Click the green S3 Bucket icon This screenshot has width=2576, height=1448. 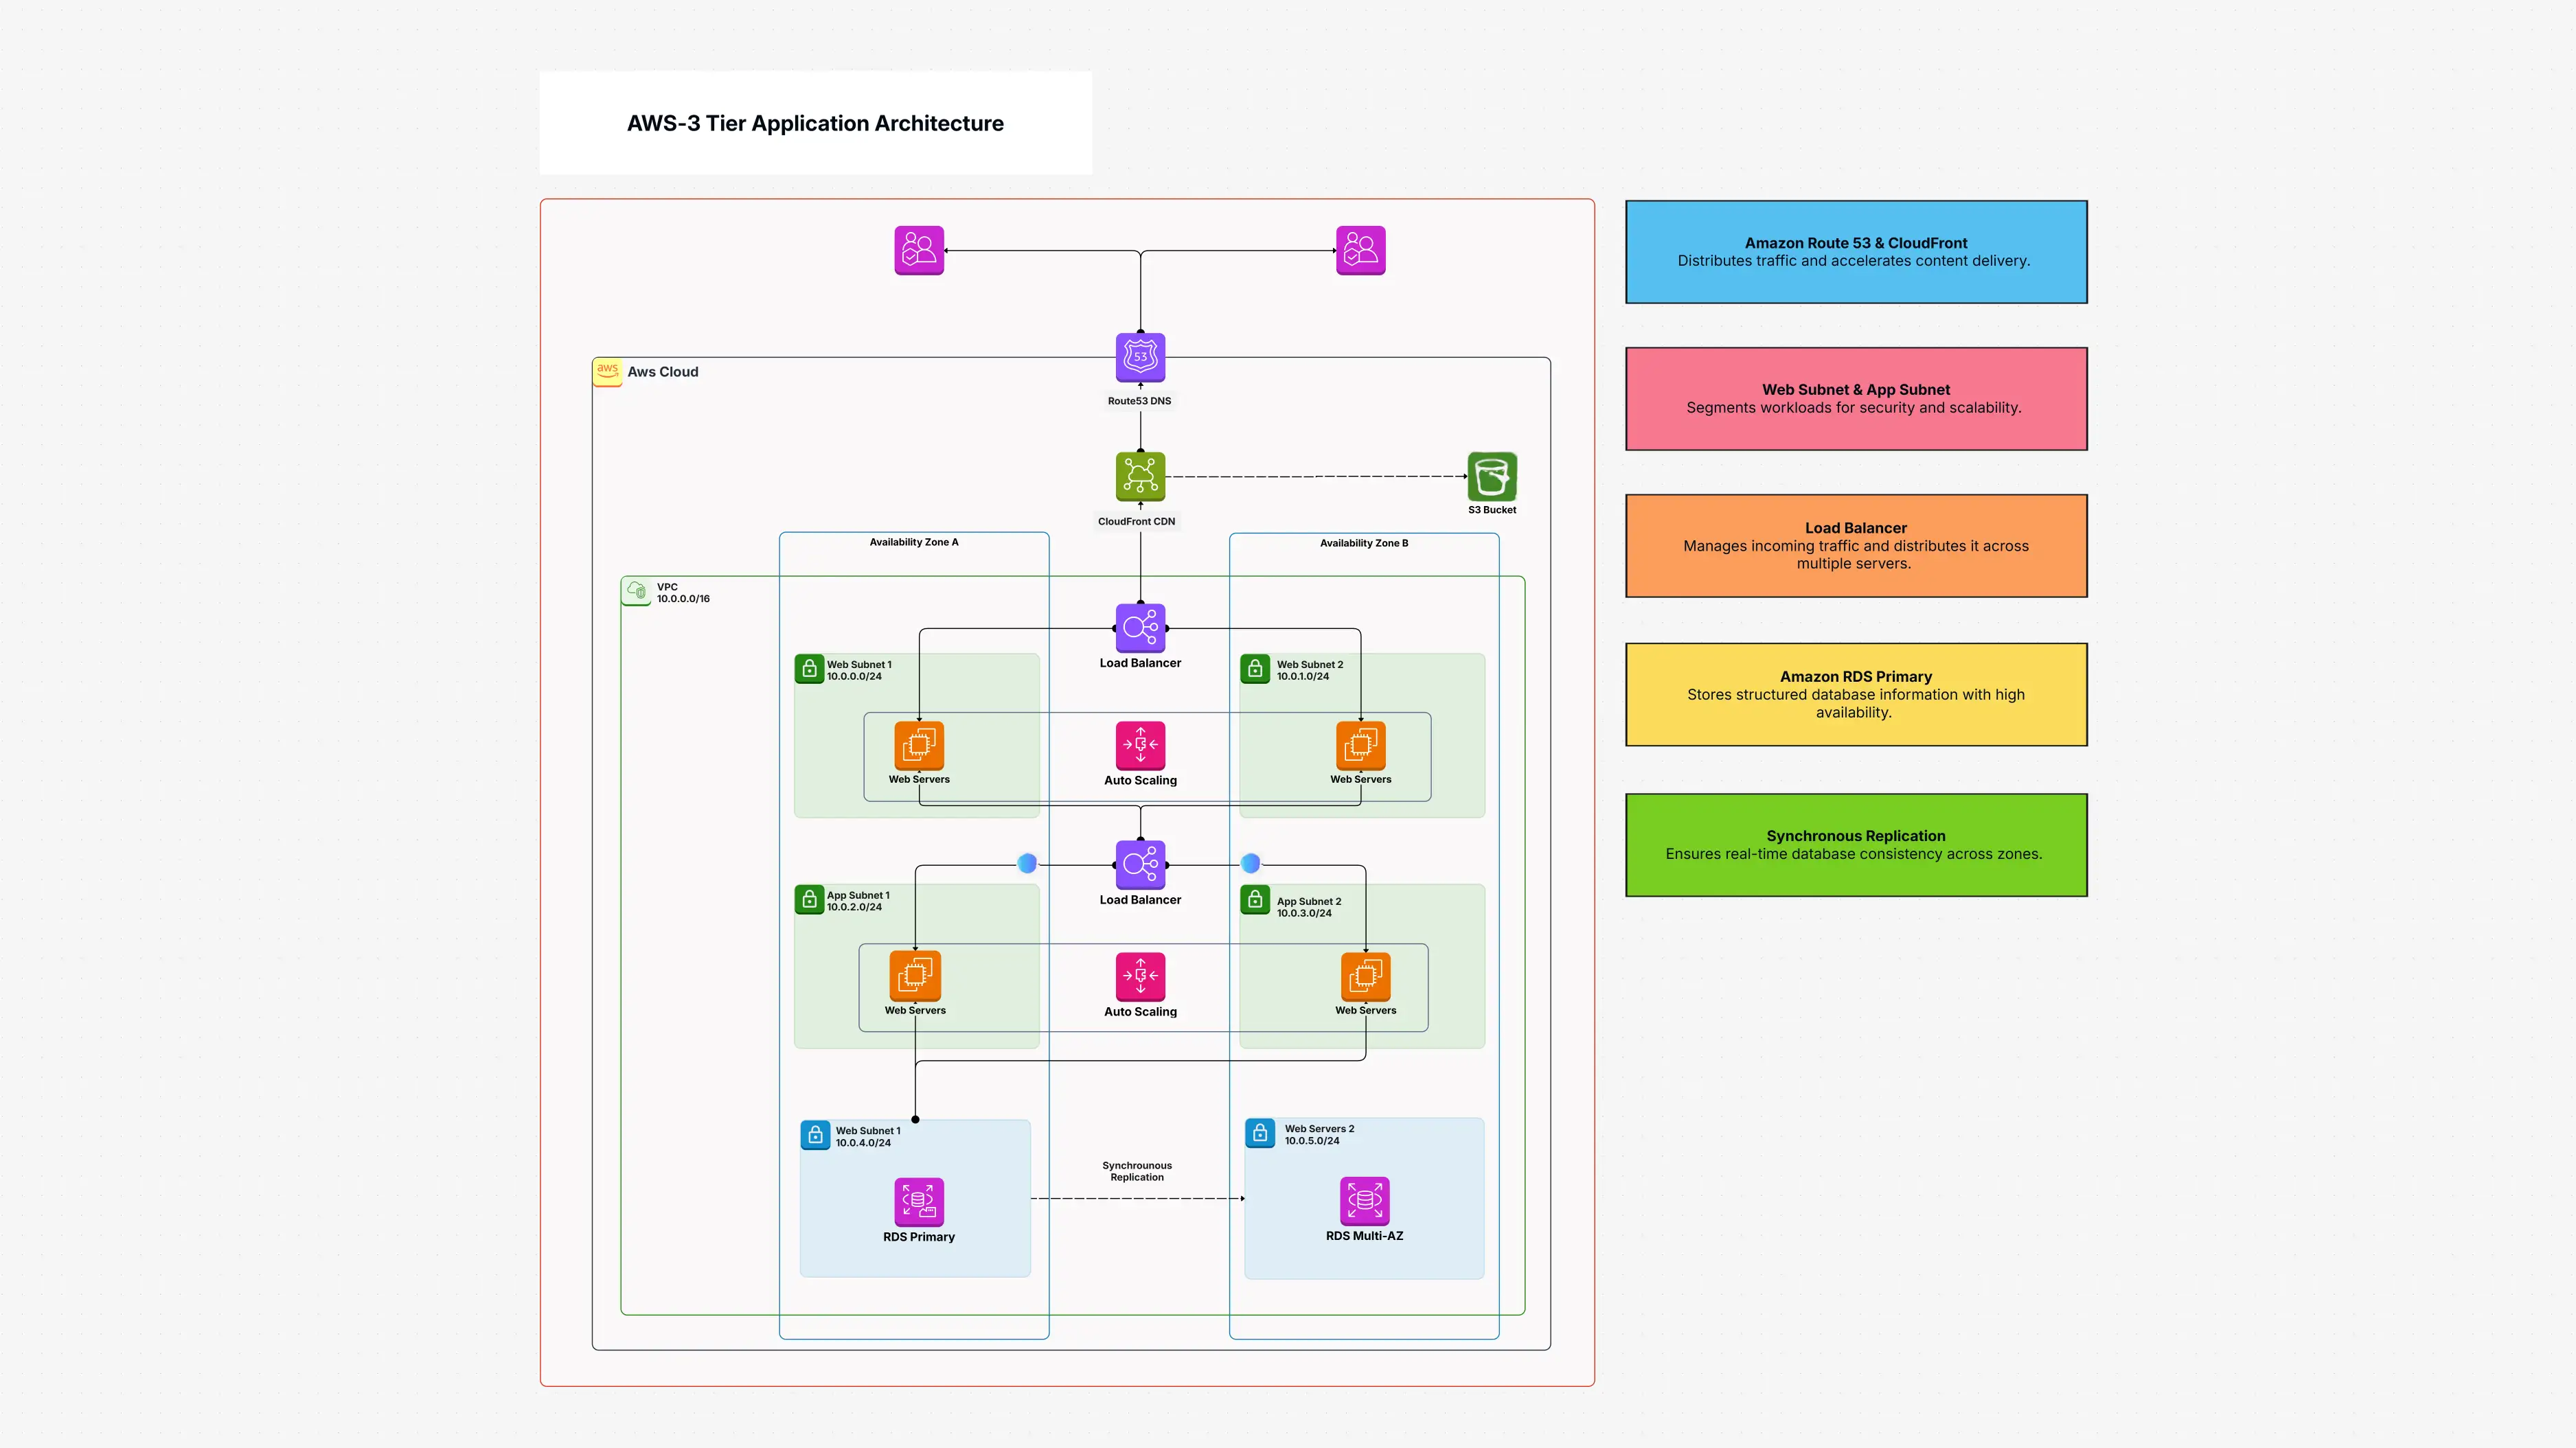click(1491, 476)
